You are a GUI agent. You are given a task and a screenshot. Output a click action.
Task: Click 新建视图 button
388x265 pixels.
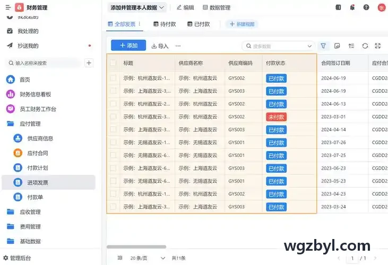coord(242,24)
